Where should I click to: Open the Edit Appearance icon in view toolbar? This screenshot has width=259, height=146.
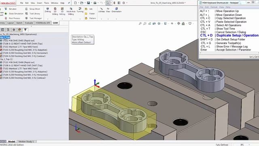tap(178, 24)
